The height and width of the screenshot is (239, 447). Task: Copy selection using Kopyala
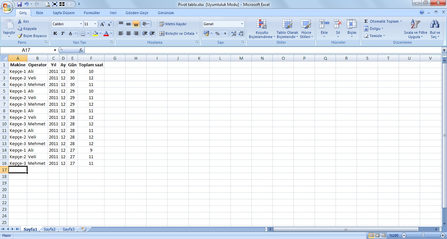[27, 29]
